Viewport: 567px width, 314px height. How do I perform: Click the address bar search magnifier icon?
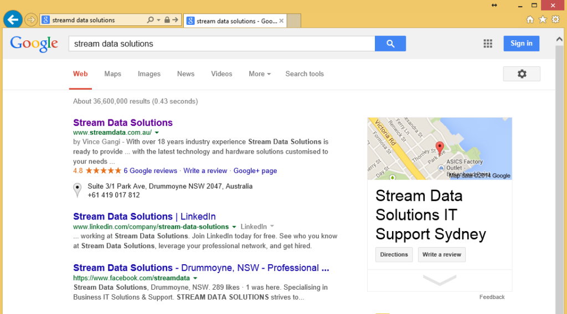(x=150, y=20)
